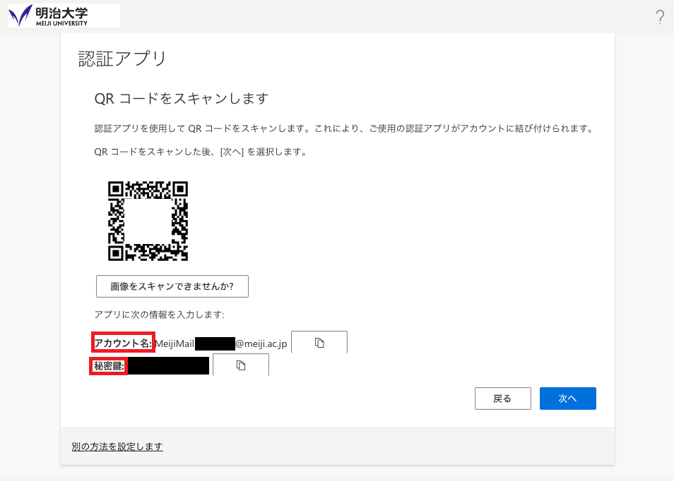Click the アカウント名: label

(123, 343)
